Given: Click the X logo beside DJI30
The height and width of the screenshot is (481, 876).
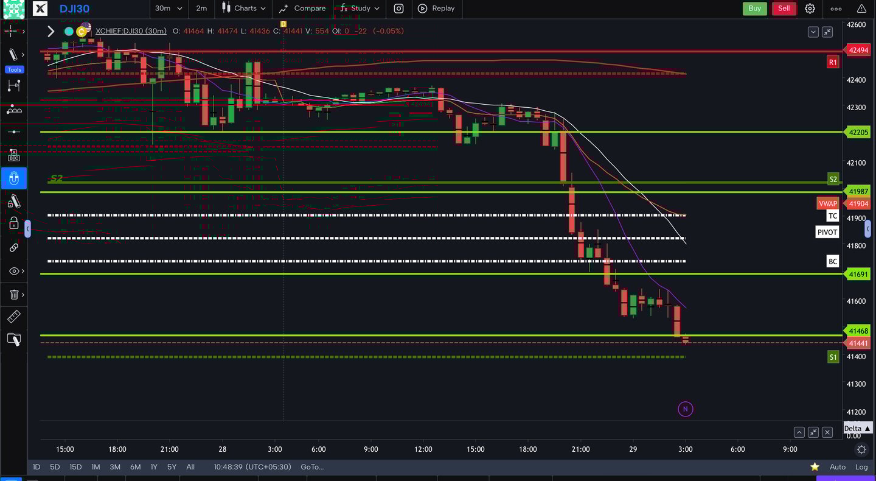Looking at the screenshot, I should click(x=40, y=9).
